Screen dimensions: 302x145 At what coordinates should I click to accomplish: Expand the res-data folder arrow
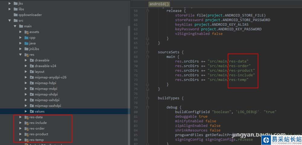click(x=21, y=117)
